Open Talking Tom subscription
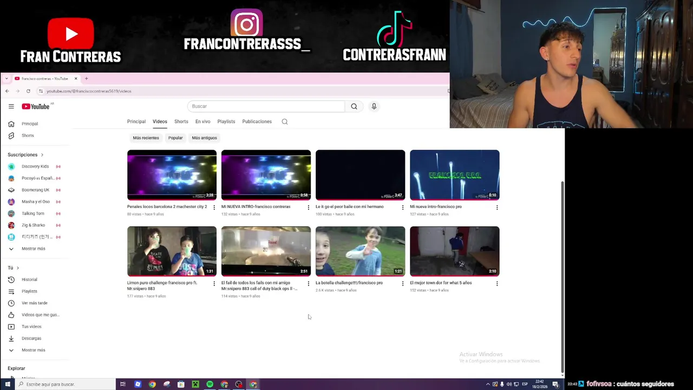This screenshot has height=390, width=693. tap(35, 213)
